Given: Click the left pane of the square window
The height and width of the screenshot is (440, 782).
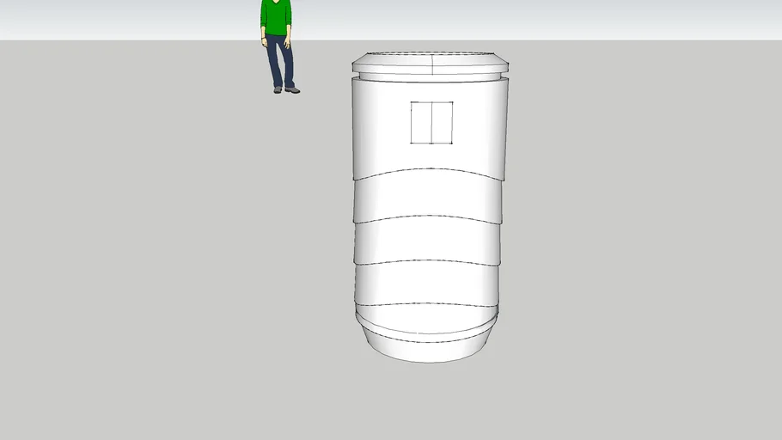Looking at the screenshot, I should coord(421,122).
